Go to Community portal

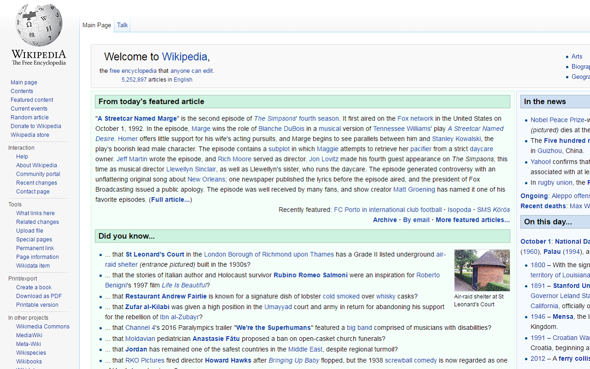(38, 174)
